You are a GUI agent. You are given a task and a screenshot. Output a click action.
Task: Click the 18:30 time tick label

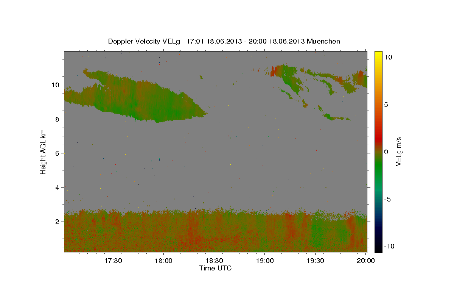[x=214, y=261]
